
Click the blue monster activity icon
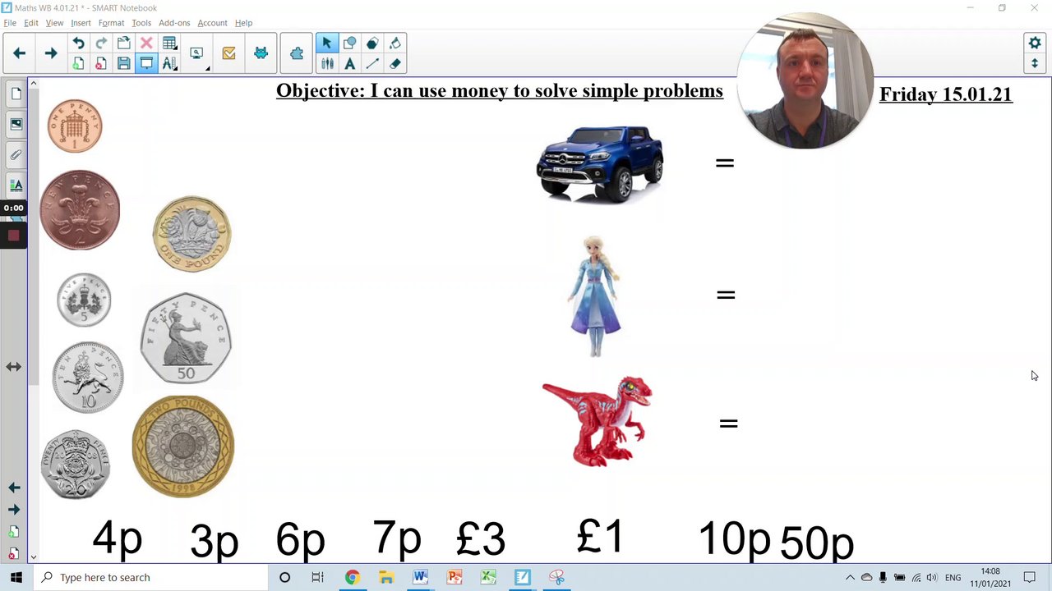[x=261, y=53]
